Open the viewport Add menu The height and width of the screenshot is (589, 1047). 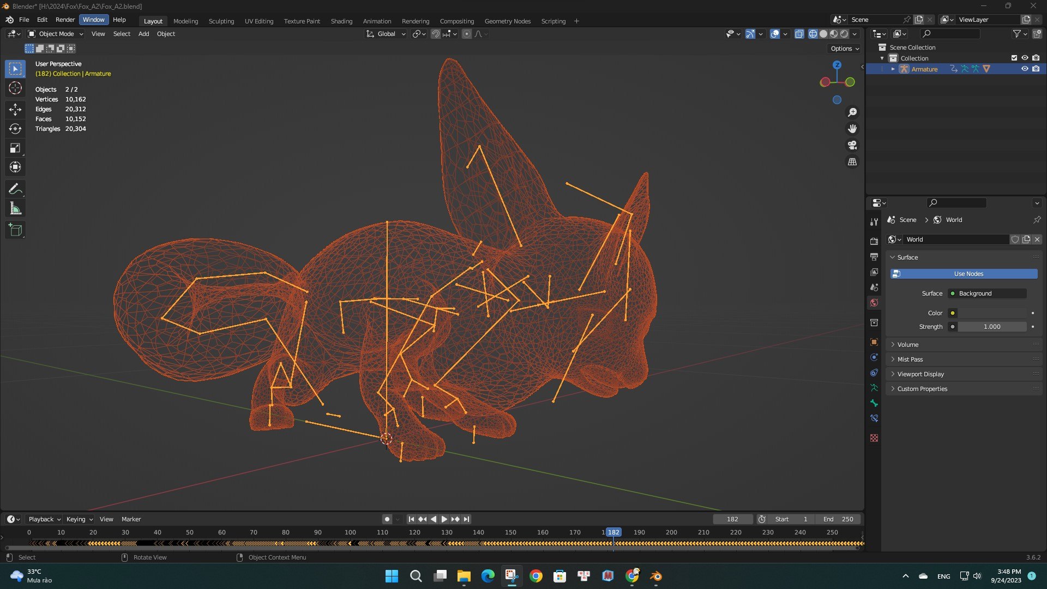(143, 34)
